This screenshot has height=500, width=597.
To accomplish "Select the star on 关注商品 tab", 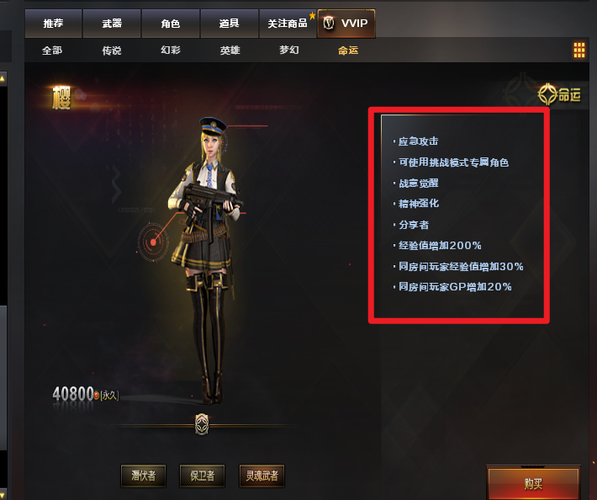I will 312,16.
